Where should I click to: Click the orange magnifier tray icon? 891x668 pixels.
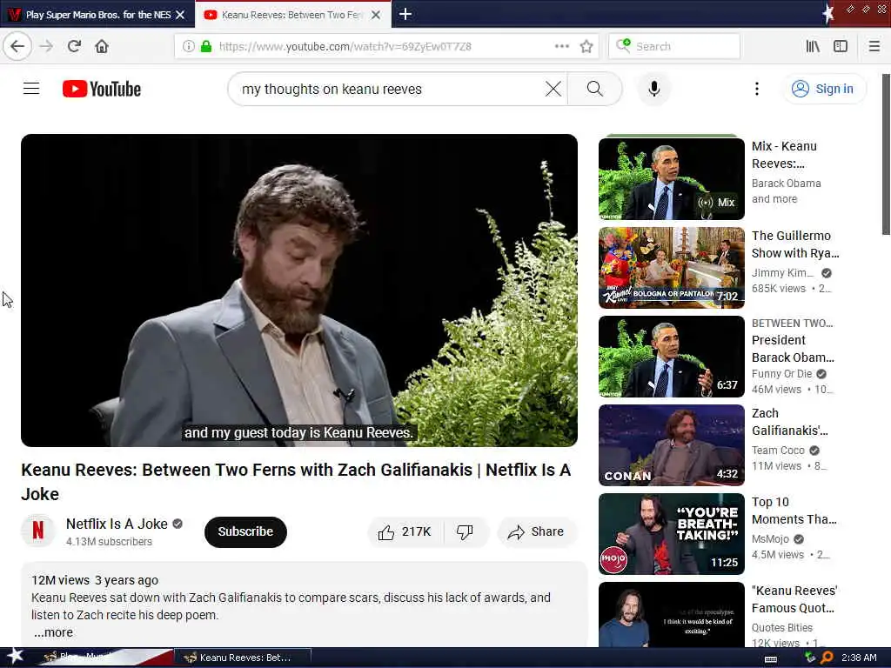point(827,658)
